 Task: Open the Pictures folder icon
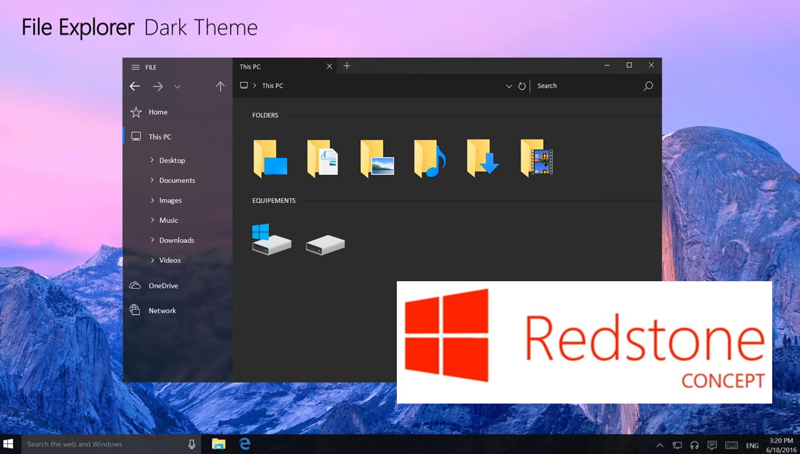coord(377,158)
